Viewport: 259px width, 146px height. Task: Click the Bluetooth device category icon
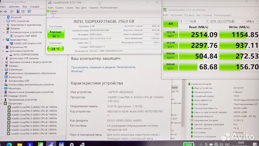(x=8, y=17)
